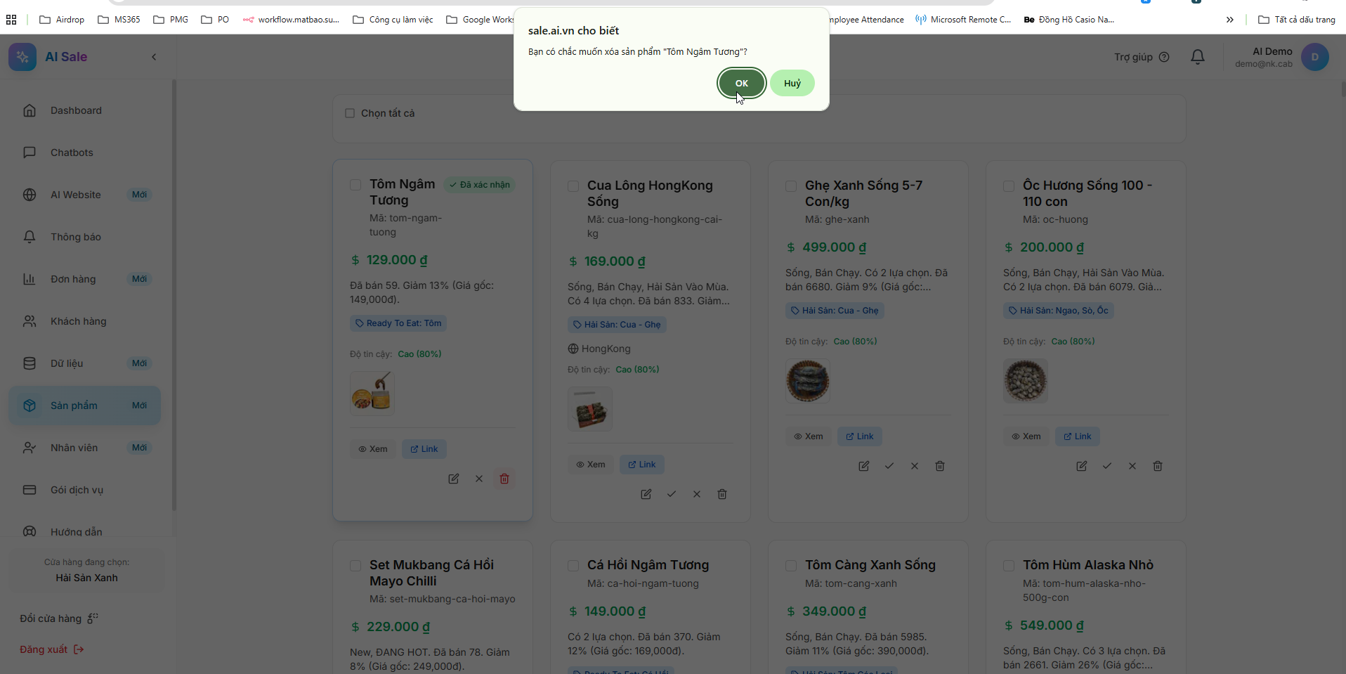The image size is (1346, 674).
Task: Click the checkmark confirm icon on Cua Lông HongKong card
Action: click(671, 494)
